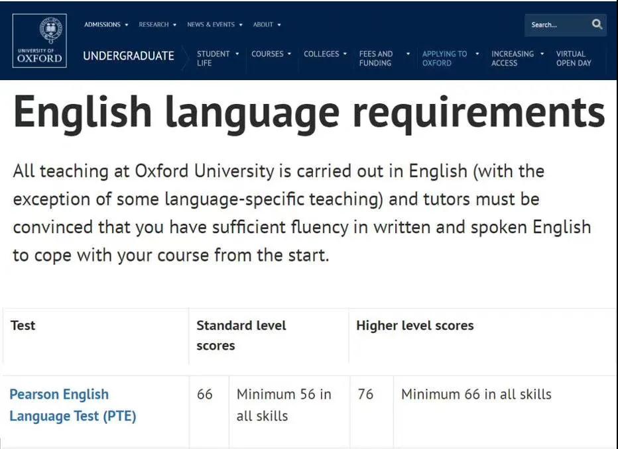Visit the Virtual Open Day page

[x=574, y=58]
